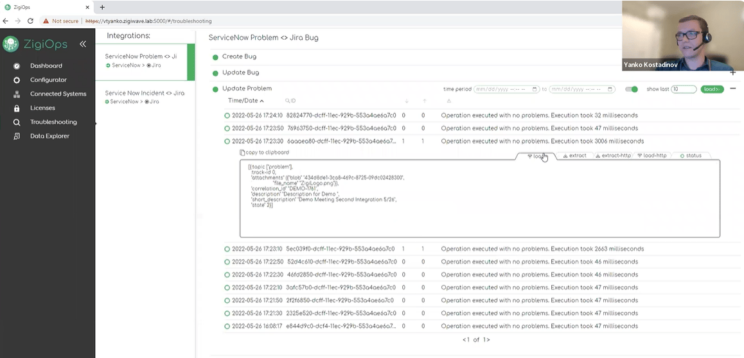Click the Not secure warning icon
The height and width of the screenshot is (358, 744).
pyautogui.click(x=46, y=21)
